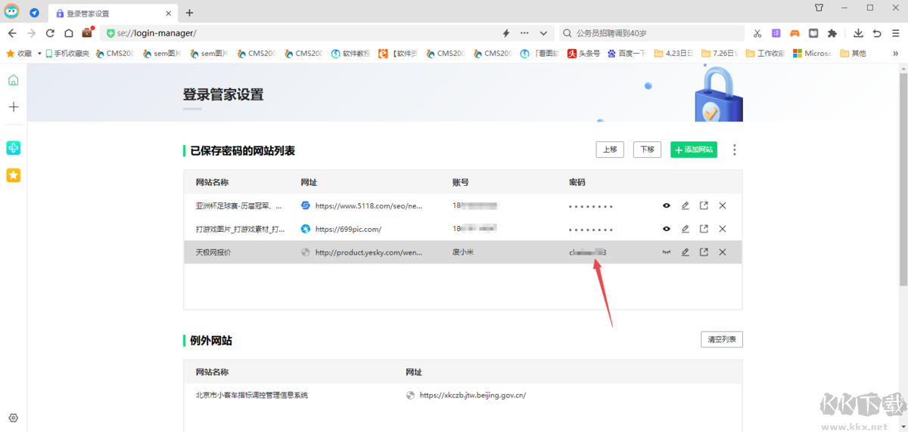Delete the 天极网报价 saved entry
Image resolution: width=908 pixels, height=432 pixels.
tap(723, 252)
